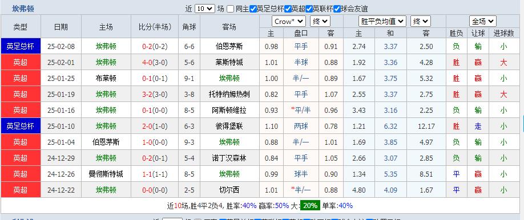Click 托特纳姆热刺 team link
The image size is (524, 220).
(x=229, y=95)
